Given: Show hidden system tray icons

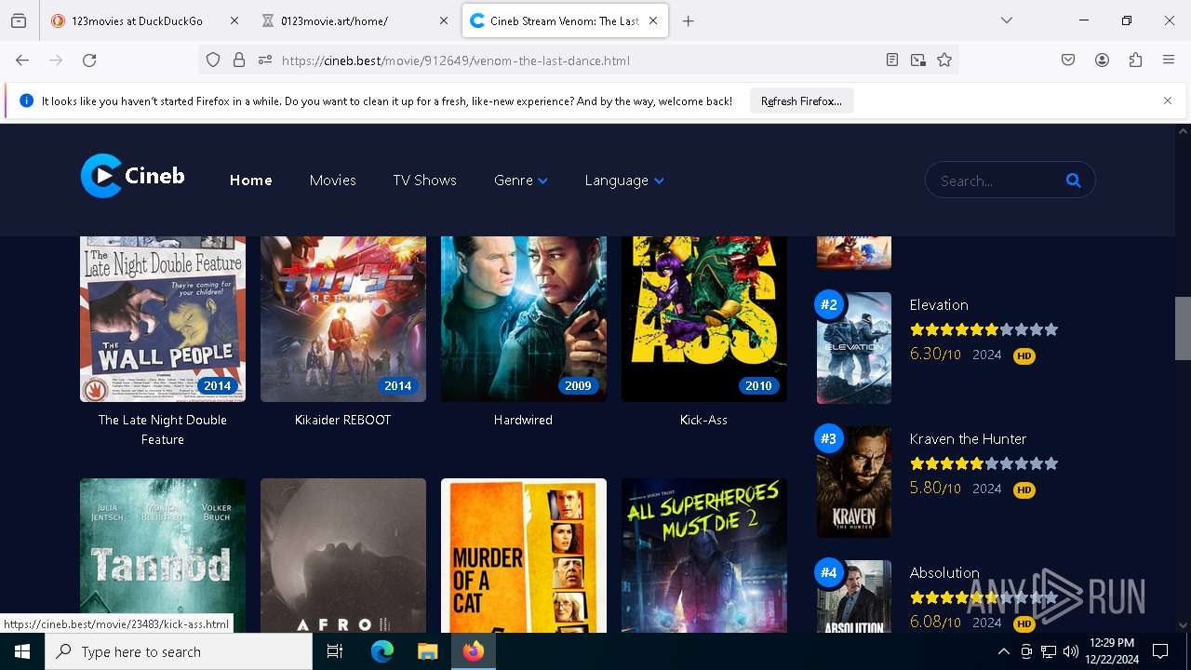Looking at the screenshot, I should pyautogui.click(x=1003, y=651).
